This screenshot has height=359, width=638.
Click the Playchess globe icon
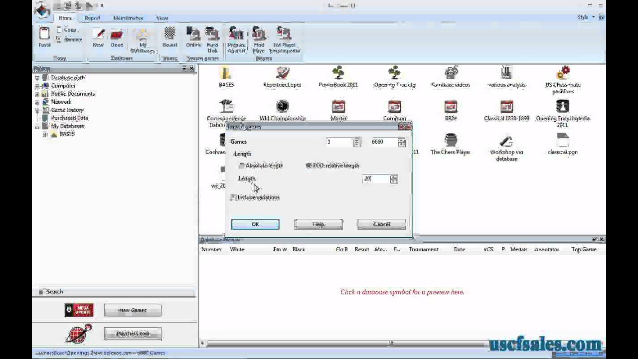coord(79,334)
